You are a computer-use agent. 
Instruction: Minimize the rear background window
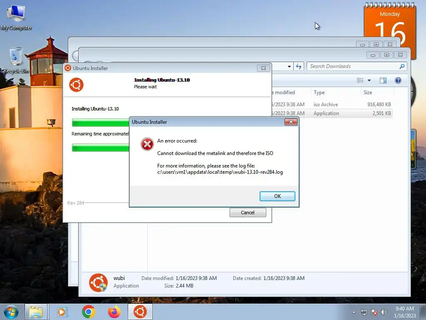point(362,44)
